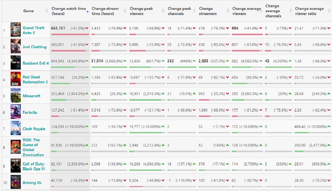Click sort arrows beside Change peak viewers
The width and height of the screenshot is (332, 191).
163,11
